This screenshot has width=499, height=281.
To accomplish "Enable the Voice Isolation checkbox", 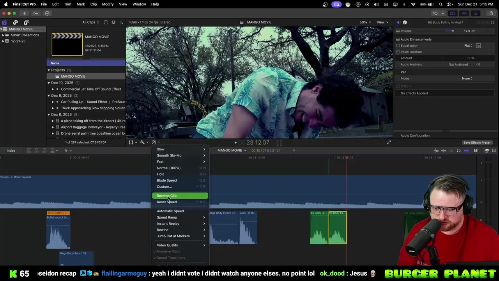I will 398,52.
